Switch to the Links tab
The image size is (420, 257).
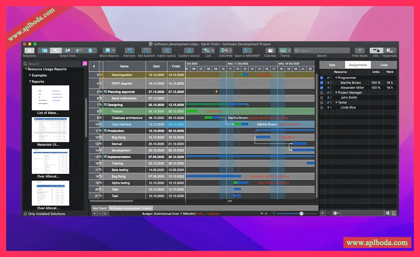point(384,65)
